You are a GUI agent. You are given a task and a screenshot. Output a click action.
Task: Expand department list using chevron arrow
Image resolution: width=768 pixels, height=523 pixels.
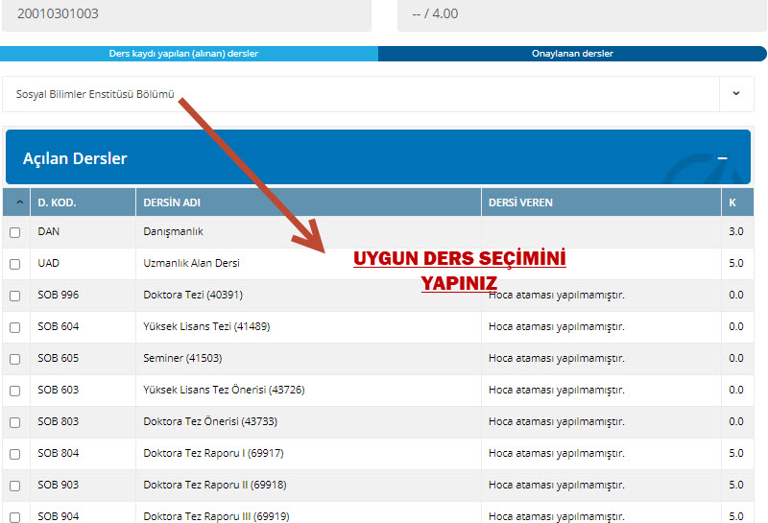735,94
